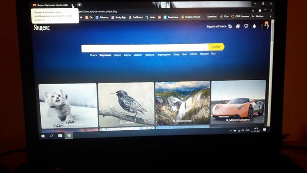The image size is (307, 173).
Task: Open the Симпсоны bookmark
Action: coord(171,17)
